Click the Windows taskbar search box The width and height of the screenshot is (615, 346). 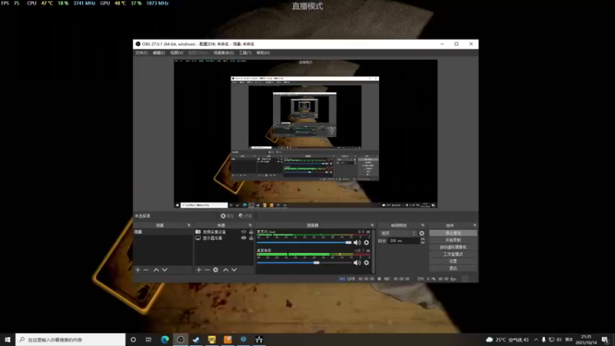click(x=71, y=339)
